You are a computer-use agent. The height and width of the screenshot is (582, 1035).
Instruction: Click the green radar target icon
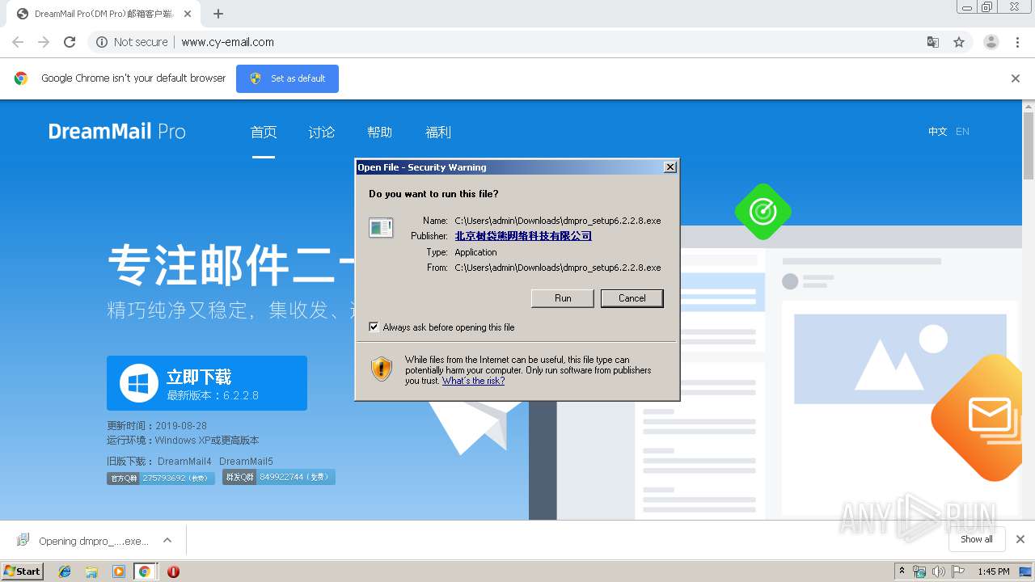tap(763, 211)
